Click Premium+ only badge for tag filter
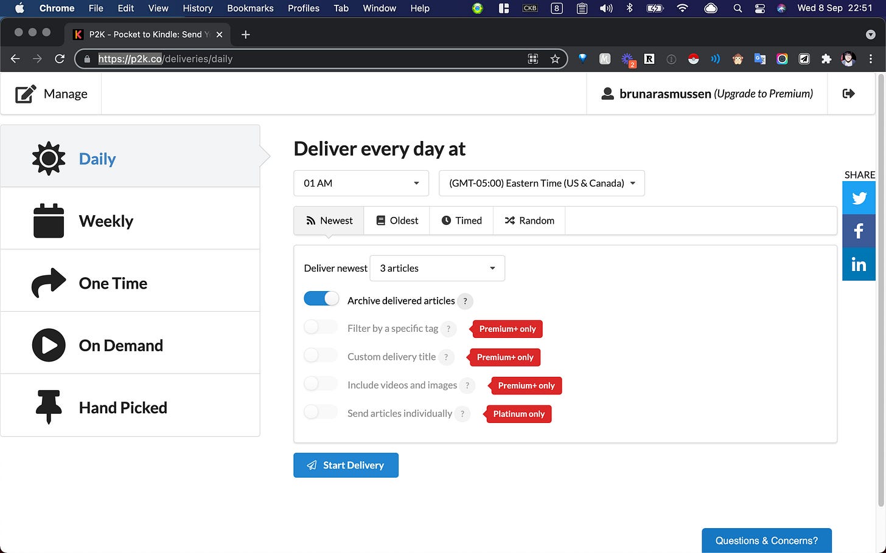The width and height of the screenshot is (886, 553). coord(507,329)
